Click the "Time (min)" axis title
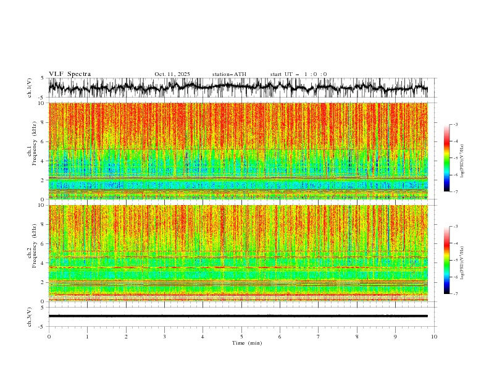This screenshot has height=378, width=489. click(x=247, y=343)
